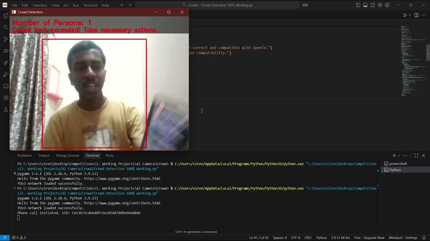430x241 pixels.
Task: Toggle secondary side bar layout
Action: point(373,5)
